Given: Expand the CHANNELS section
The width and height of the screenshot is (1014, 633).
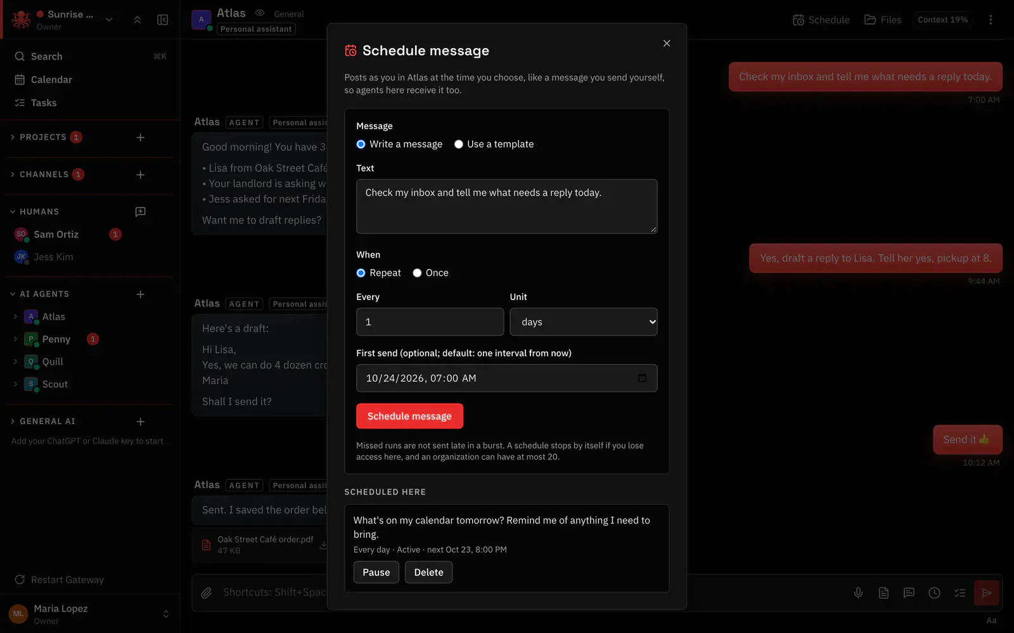Looking at the screenshot, I should pos(44,175).
